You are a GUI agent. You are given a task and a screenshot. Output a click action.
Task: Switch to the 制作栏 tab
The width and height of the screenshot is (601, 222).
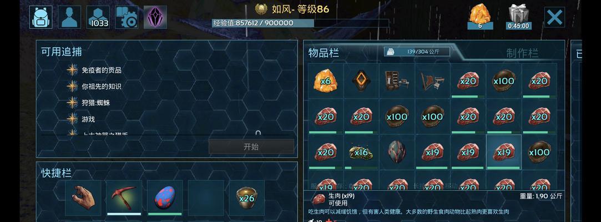pos(522,53)
